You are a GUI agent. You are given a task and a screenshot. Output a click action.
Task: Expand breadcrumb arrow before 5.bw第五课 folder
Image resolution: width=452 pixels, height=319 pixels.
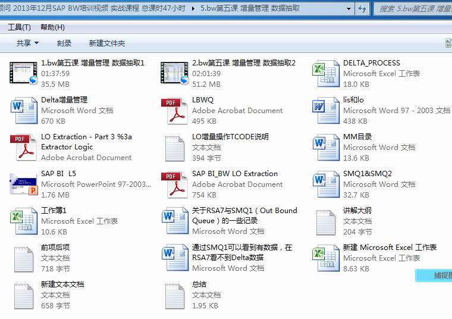(193, 9)
